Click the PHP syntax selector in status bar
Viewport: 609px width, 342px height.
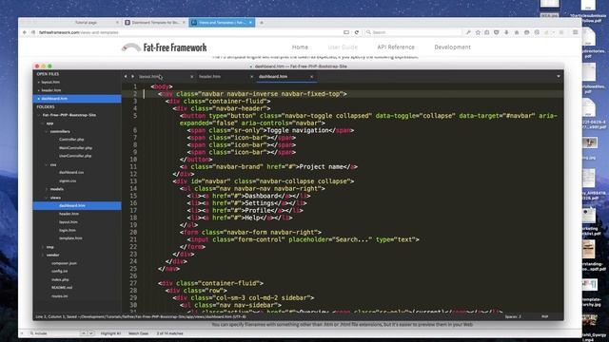coord(544,316)
